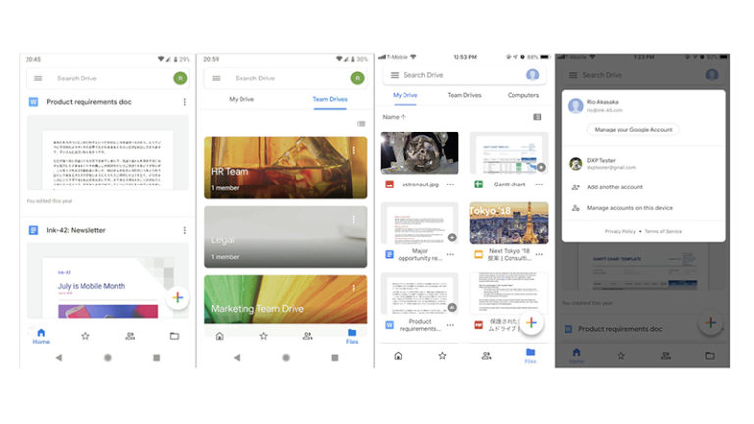Open more options for Next Tokyo '18 file

click(x=539, y=254)
